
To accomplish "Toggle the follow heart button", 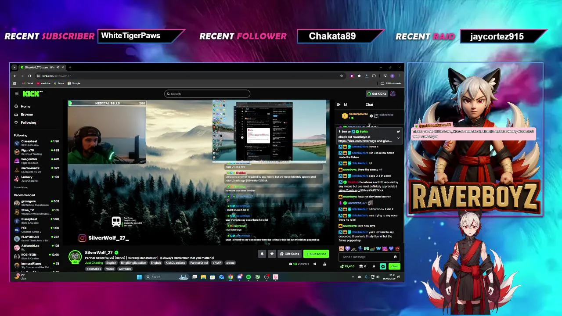I will point(272,254).
